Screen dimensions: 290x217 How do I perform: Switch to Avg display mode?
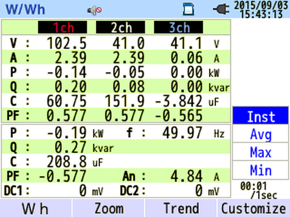click(x=261, y=134)
